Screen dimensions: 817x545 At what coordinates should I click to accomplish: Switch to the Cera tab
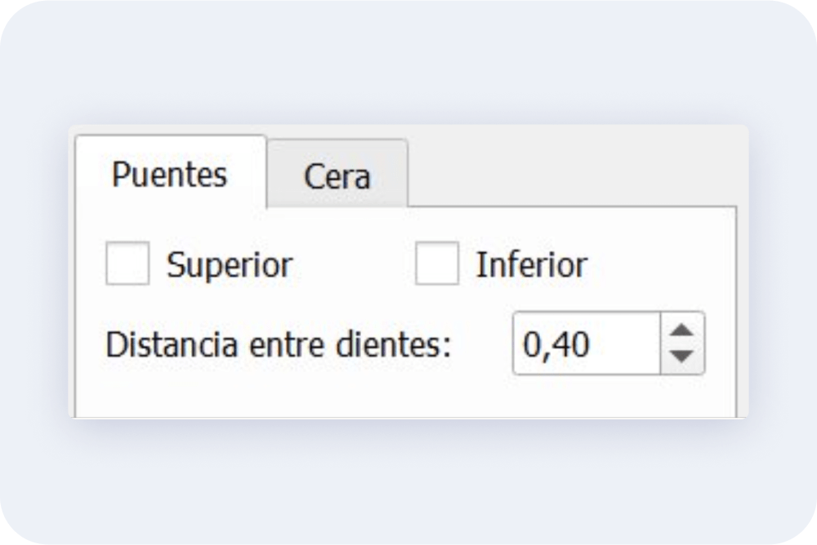click(337, 174)
